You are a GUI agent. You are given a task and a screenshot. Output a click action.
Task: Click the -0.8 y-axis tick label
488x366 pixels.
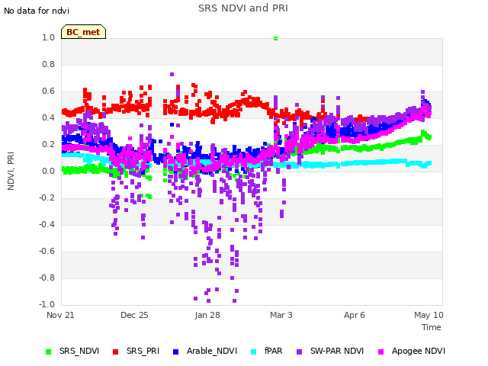[47, 278]
